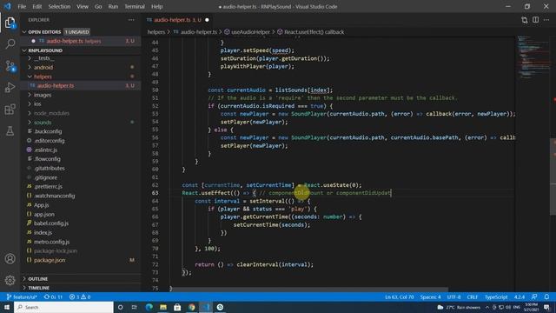Click Ln 63, Col 70 cursor position
The height and width of the screenshot is (313, 556).
[400, 297]
